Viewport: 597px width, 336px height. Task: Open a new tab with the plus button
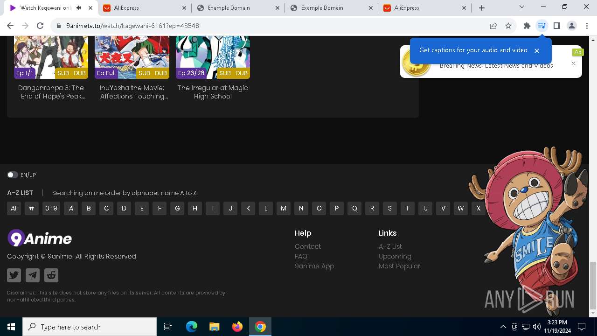482,8
